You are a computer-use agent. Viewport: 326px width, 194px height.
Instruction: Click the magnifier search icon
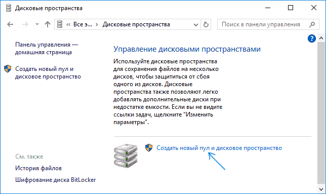[312, 24]
